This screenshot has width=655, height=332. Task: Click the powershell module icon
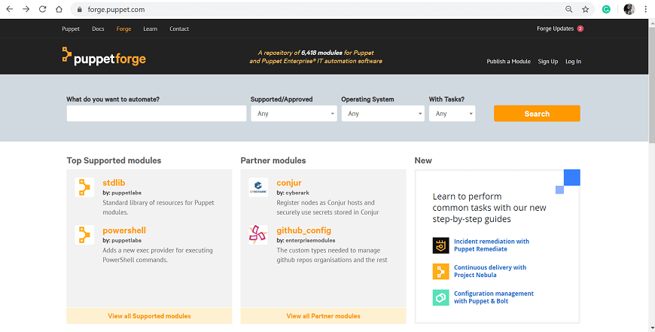[84, 235]
